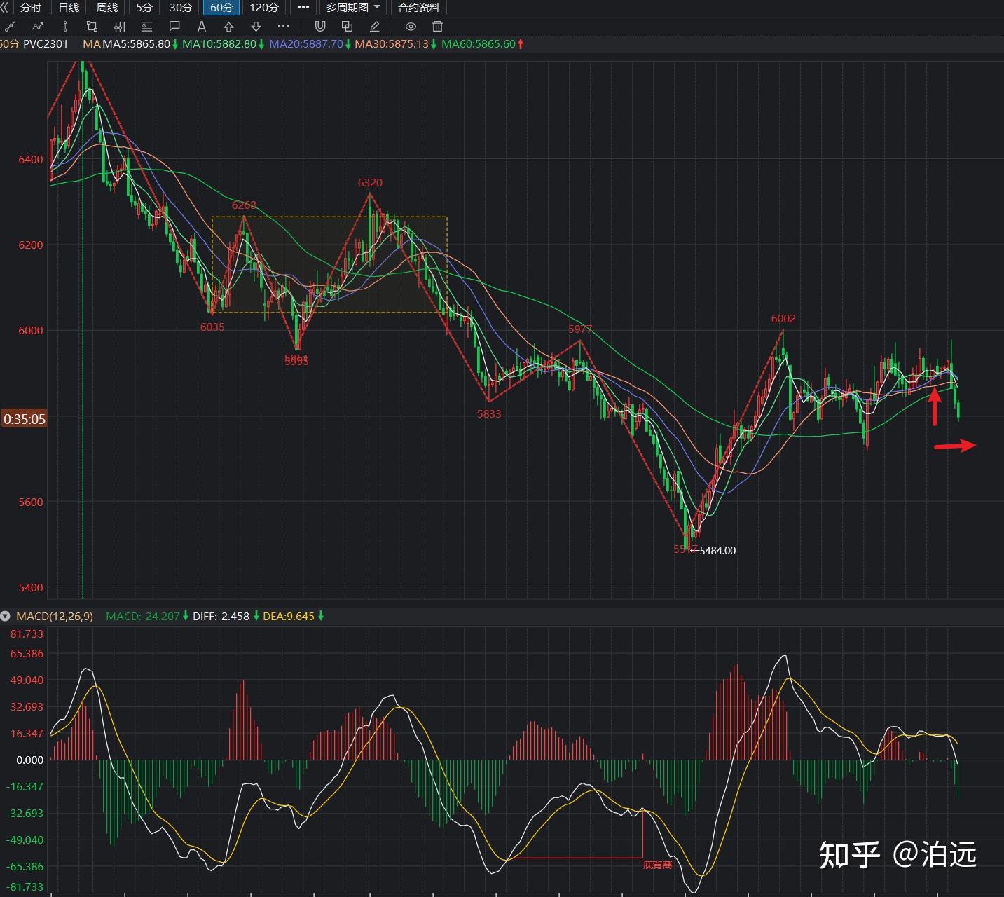Click the 6400 price axis label
The height and width of the screenshot is (897, 1004).
(x=31, y=160)
